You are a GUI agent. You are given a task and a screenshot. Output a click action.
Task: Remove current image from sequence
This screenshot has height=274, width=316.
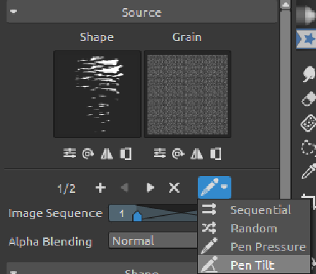pyautogui.click(x=174, y=188)
